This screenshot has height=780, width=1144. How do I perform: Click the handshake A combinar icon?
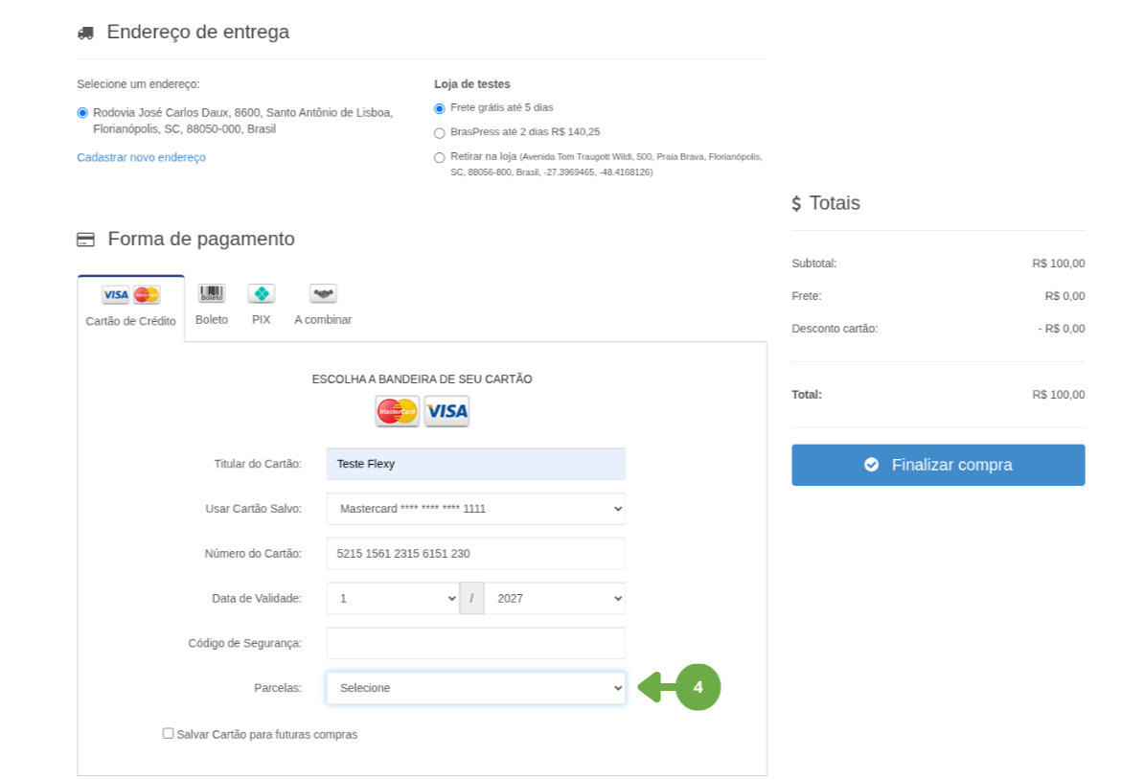point(323,294)
